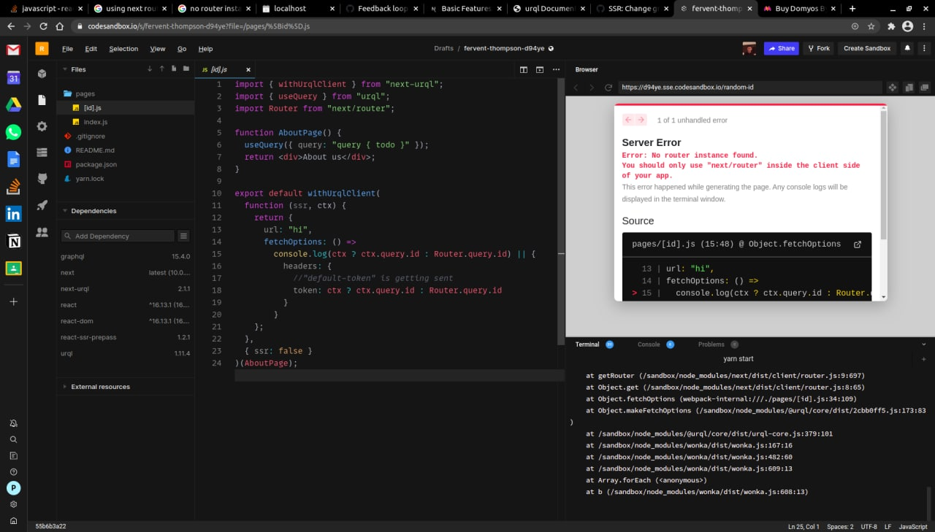935x532 pixels.
Task: Open package.json in the file tree
Action: click(x=96, y=164)
